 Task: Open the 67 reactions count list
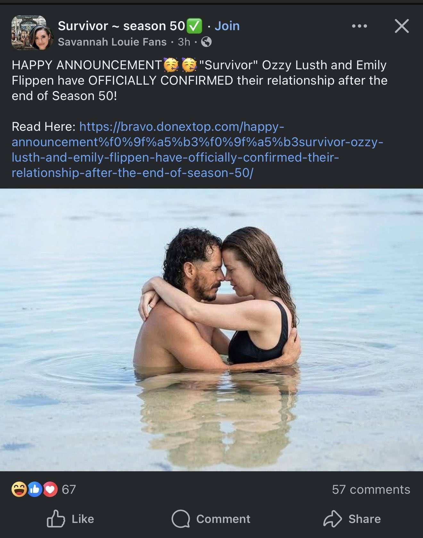(69, 489)
